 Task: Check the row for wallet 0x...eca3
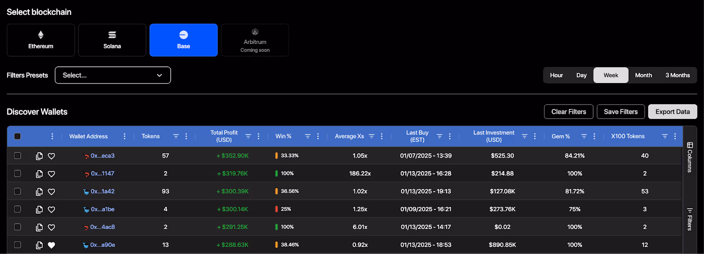tap(18, 156)
